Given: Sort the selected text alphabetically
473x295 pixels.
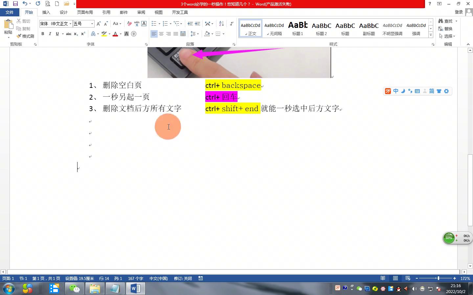Looking at the screenshot, I should [221, 24].
